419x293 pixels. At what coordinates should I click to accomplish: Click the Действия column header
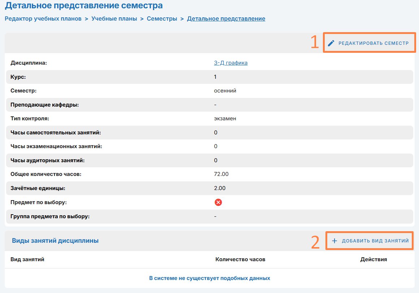(x=373, y=259)
